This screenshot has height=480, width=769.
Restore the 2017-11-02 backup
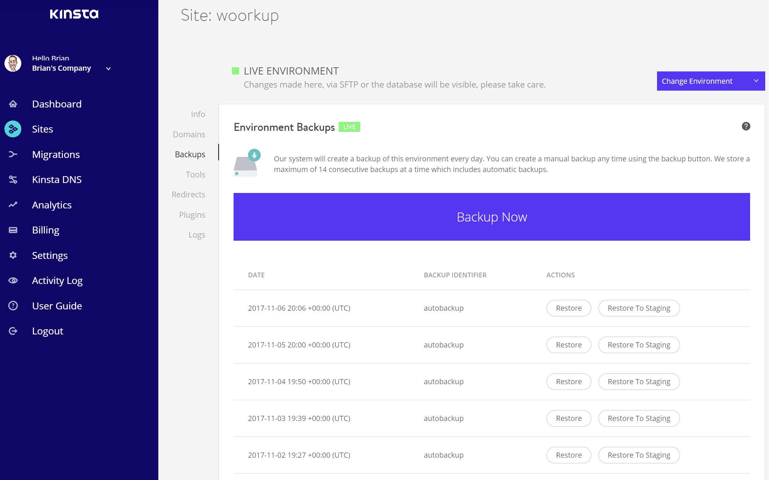569,455
